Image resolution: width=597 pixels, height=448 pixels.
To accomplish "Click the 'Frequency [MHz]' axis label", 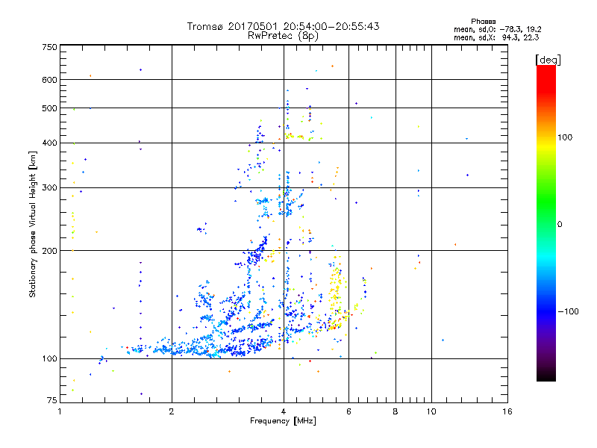I will pos(283,421).
